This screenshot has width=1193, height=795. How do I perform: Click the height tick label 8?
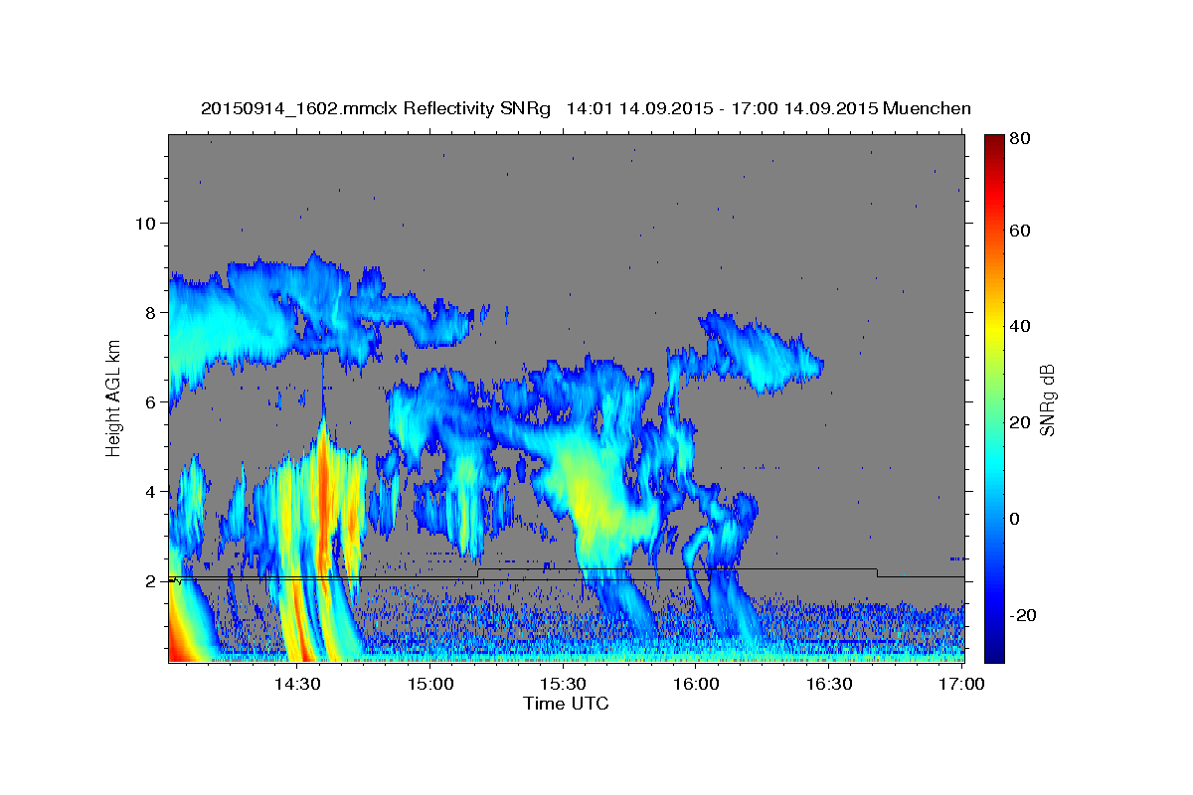click(x=151, y=312)
